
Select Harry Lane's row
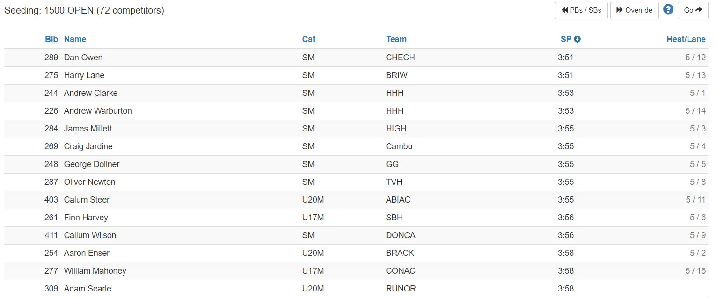pyautogui.click(x=358, y=75)
